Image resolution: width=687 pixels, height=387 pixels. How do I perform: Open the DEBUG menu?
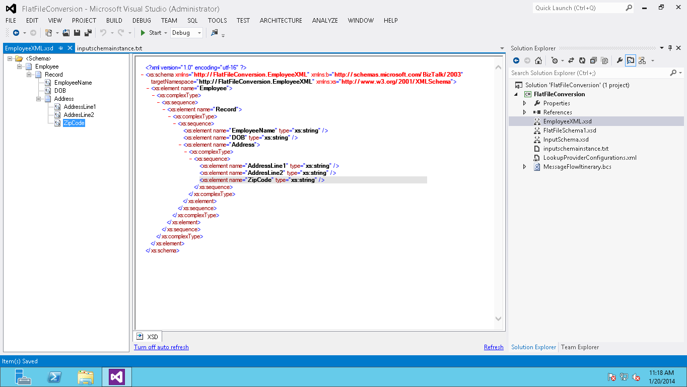(x=142, y=21)
